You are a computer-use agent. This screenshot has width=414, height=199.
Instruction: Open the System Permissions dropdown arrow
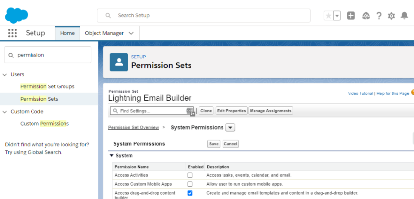[230, 128]
